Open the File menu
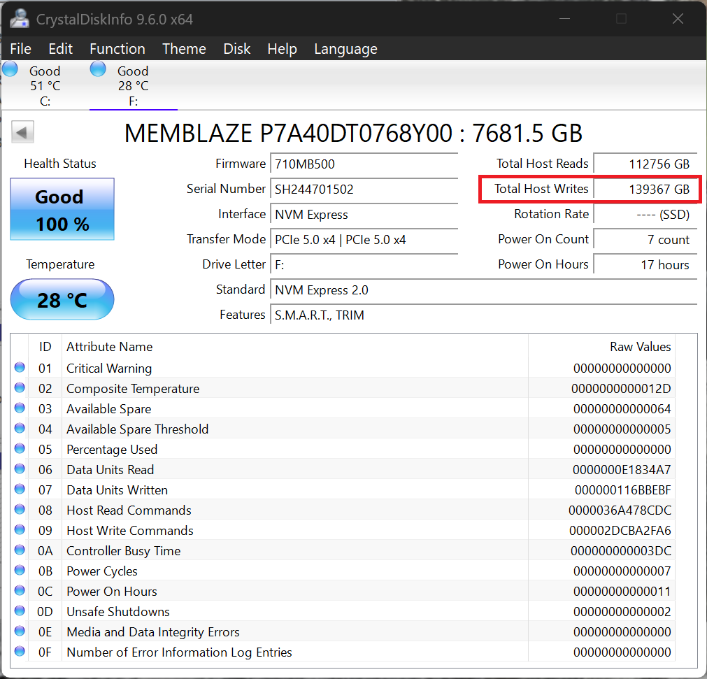Image resolution: width=707 pixels, height=679 pixels. [x=21, y=49]
